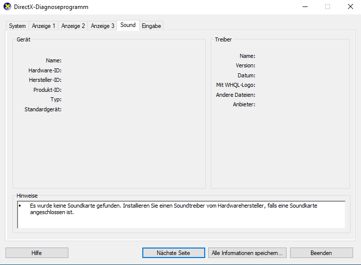Click the 'Treiber' group heading
The height and width of the screenshot is (265, 361).
coord(223,39)
